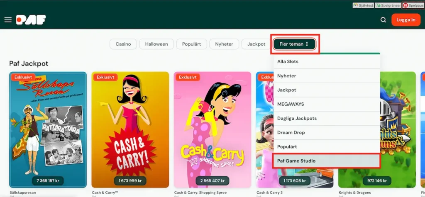Click the 2 565 407 kr jackpot amount
This screenshot has height=197, width=425.
click(x=212, y=181)
